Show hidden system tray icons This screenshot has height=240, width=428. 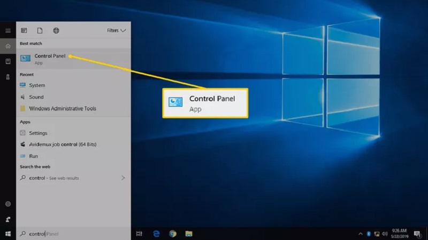pyautogui.click(x=361, y=234)
